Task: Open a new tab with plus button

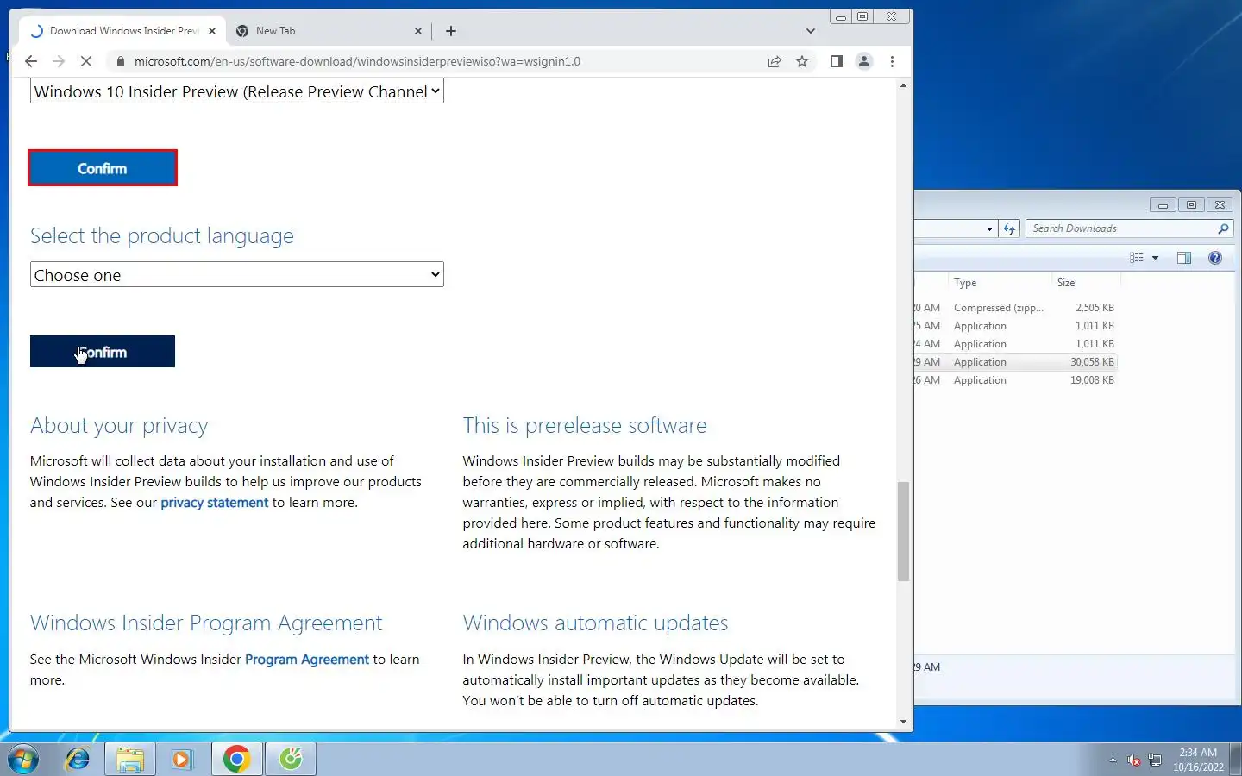Action: pyautogui.click(x=451, y=31)
